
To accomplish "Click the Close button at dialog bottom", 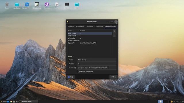I will 114,77.
